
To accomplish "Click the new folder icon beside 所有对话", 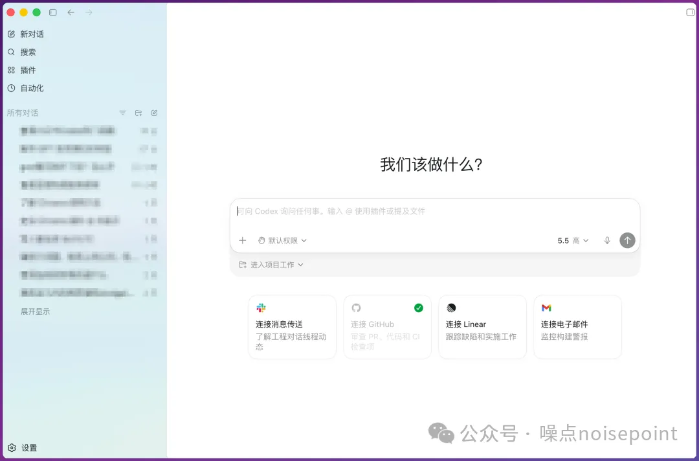I will [x=139, y=113].
